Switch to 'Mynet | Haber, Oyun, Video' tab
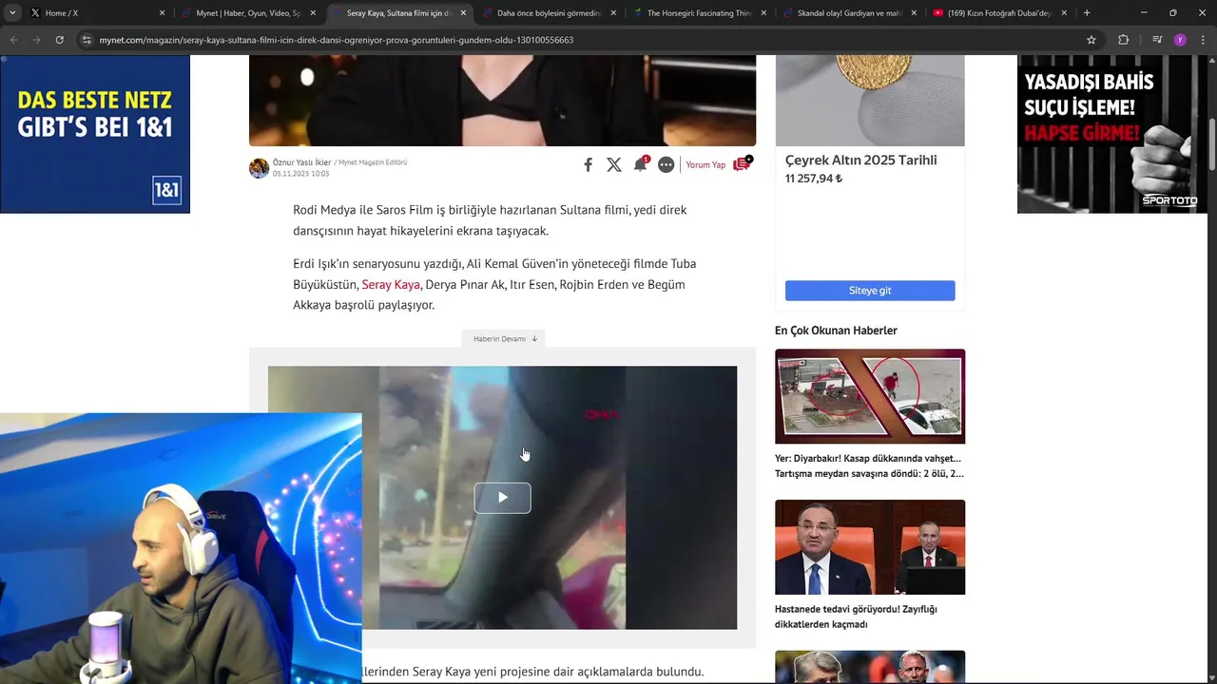Viewport: 1217px width, 684px height. pos(248,13)
